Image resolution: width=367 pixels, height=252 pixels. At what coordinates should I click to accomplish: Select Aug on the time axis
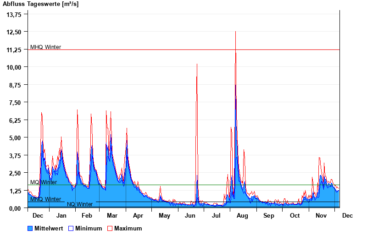242,215
